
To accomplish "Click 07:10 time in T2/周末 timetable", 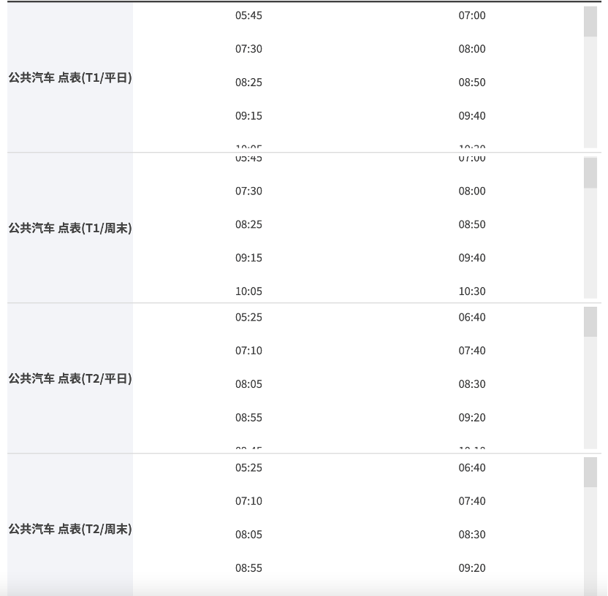I will tap(248, 501).
